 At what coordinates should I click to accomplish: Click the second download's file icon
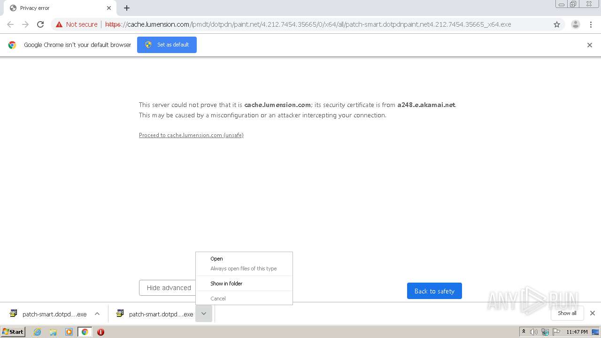pyautogui.click(x=120, y=314)
